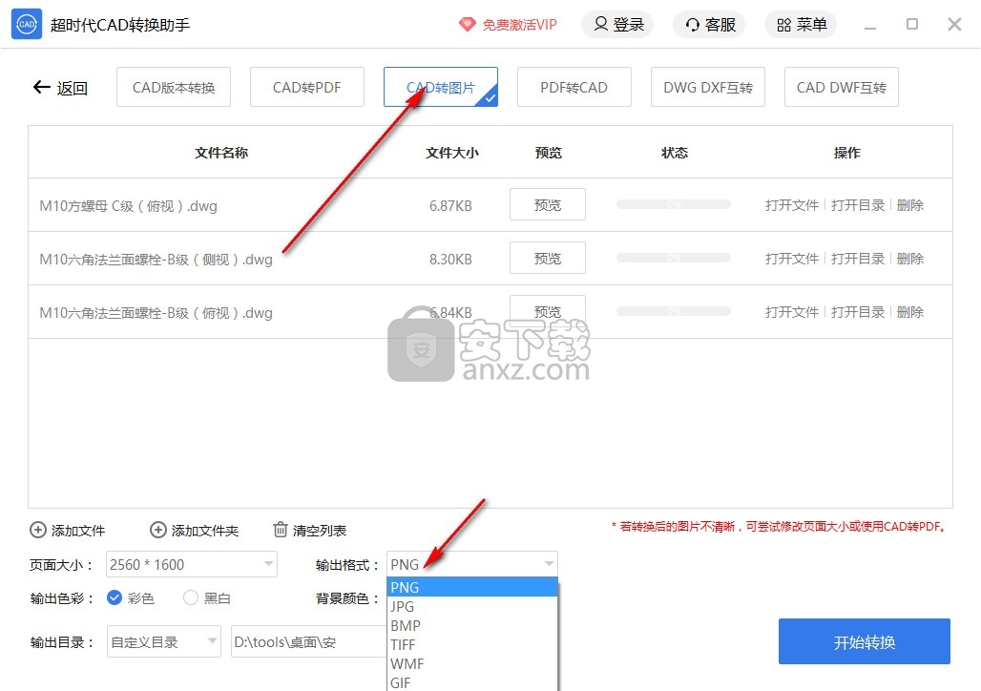This screenshot has width=981, height=691.
Task: Switch to DWG DXF互转 tab
Action: [x=707, y=87]
